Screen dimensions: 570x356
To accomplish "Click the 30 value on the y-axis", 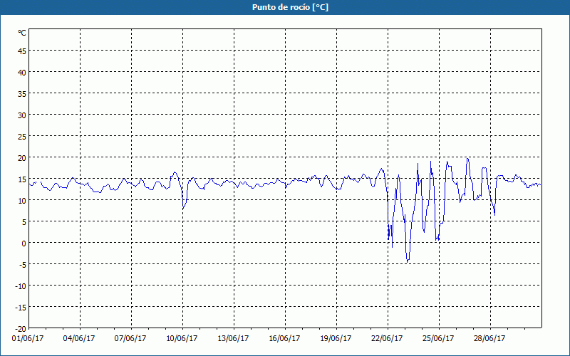I will click(22, 115).
